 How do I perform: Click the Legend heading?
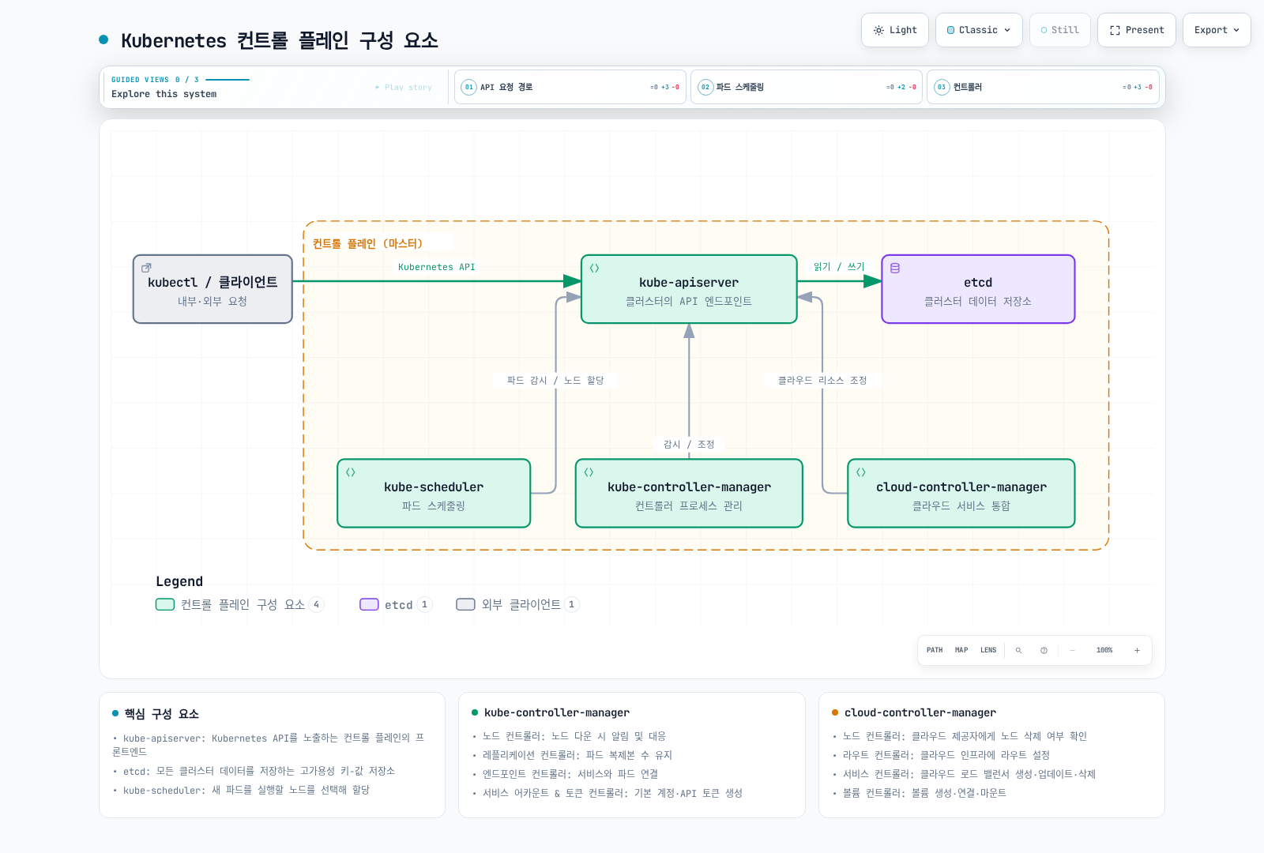(179, 581)
